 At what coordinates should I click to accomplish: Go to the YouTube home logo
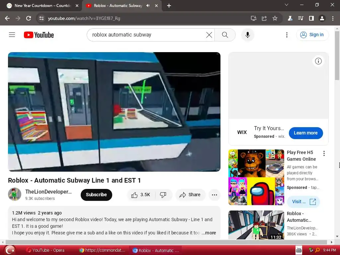pos(39,35)
